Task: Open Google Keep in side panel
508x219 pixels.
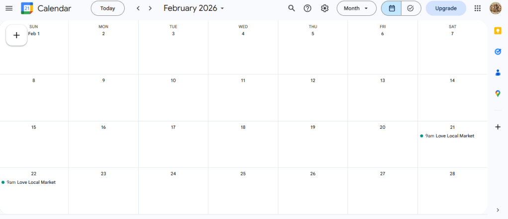Action: [498, 31]
